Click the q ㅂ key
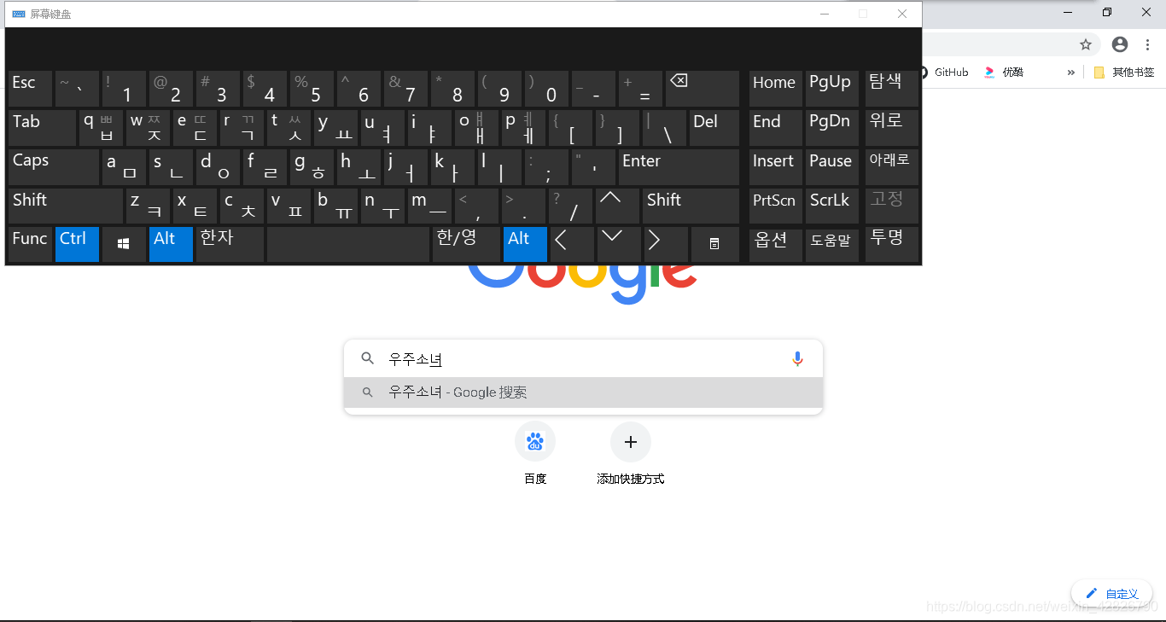The height and width of the screenshot is (622, 1166). tap(101, 128)
